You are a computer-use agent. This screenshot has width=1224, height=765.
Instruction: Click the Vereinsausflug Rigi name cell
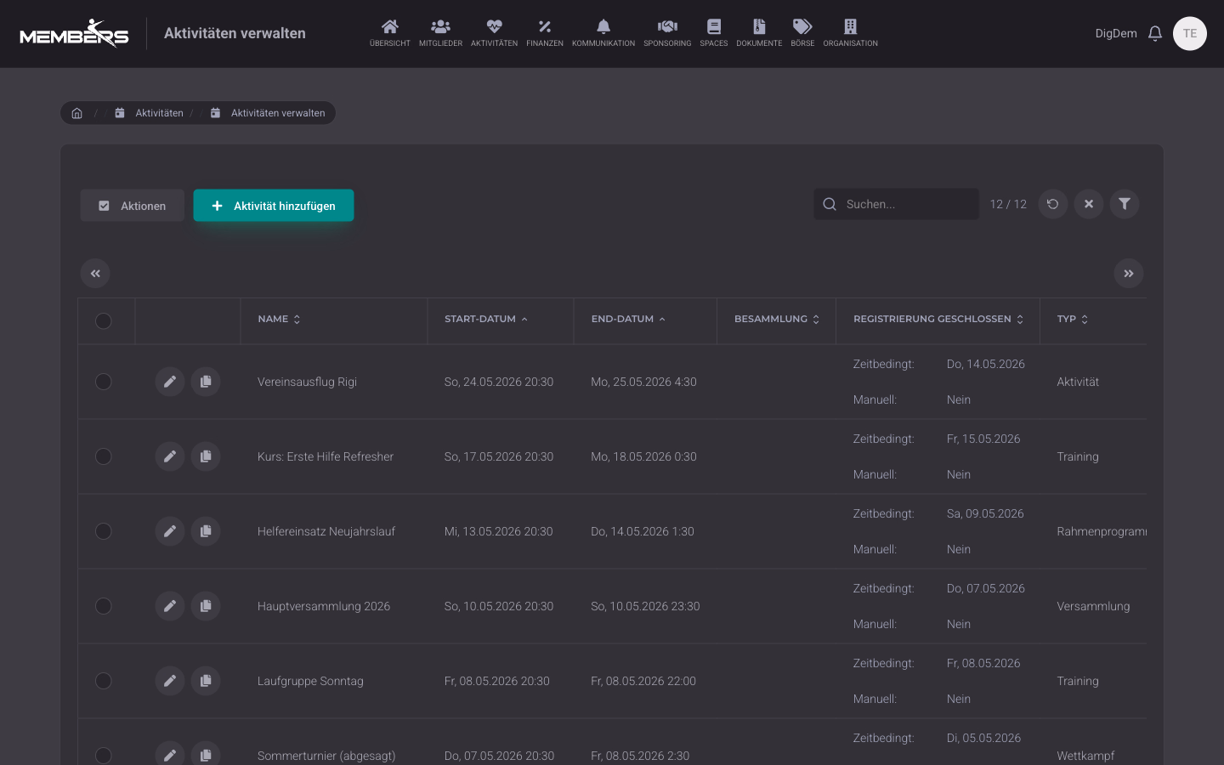[307, 382]
